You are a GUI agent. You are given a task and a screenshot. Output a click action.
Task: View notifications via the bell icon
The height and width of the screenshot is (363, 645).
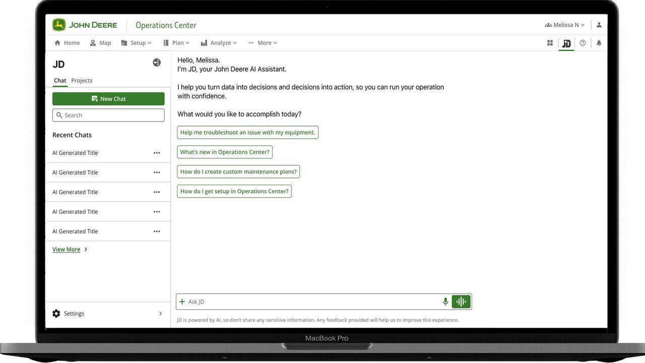599,43
